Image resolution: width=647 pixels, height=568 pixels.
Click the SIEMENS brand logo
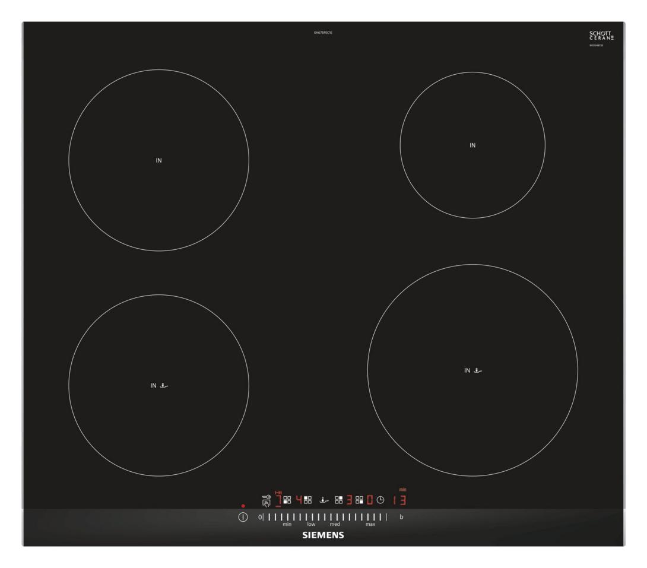(x=323, y=535)
